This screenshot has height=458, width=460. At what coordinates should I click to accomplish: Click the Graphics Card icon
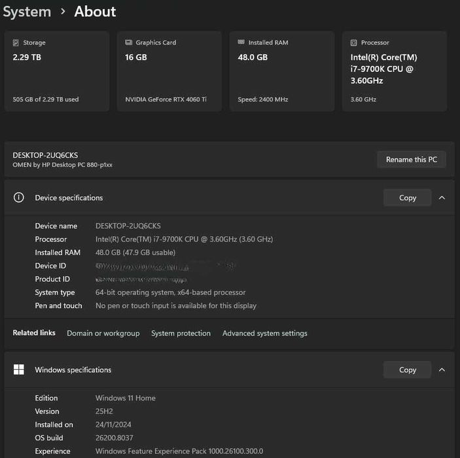128,43
